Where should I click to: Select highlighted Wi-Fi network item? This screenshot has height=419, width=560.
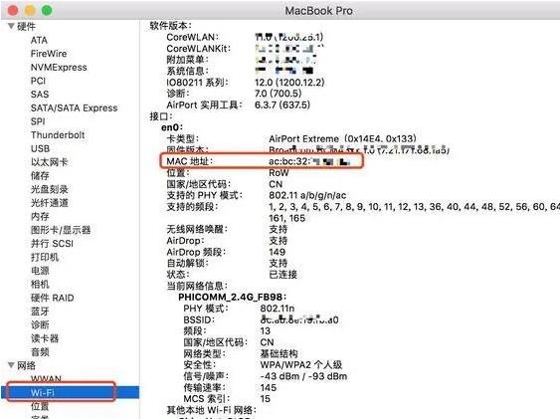(x=70, y=392)
